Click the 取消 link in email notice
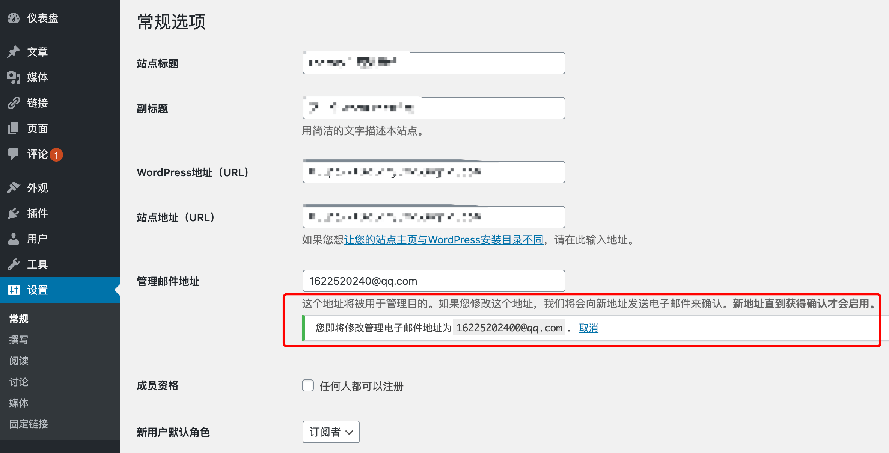The height and width of the screenshot is (453, 889). click(x=588, y=328)
